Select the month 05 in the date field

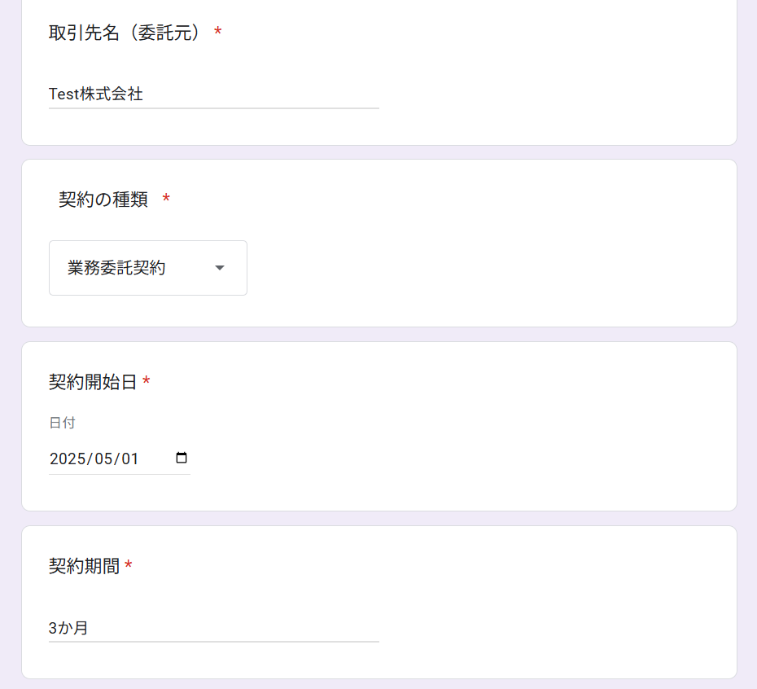(x=105, y=459)
